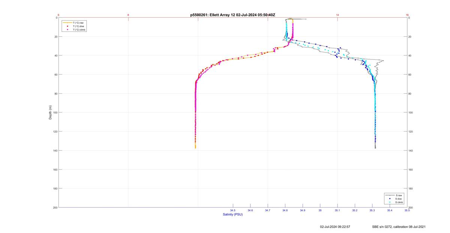Click right-axis depth tick label 180
The width and height of the screenshot is (450, 233).
[x=411, y=188]
